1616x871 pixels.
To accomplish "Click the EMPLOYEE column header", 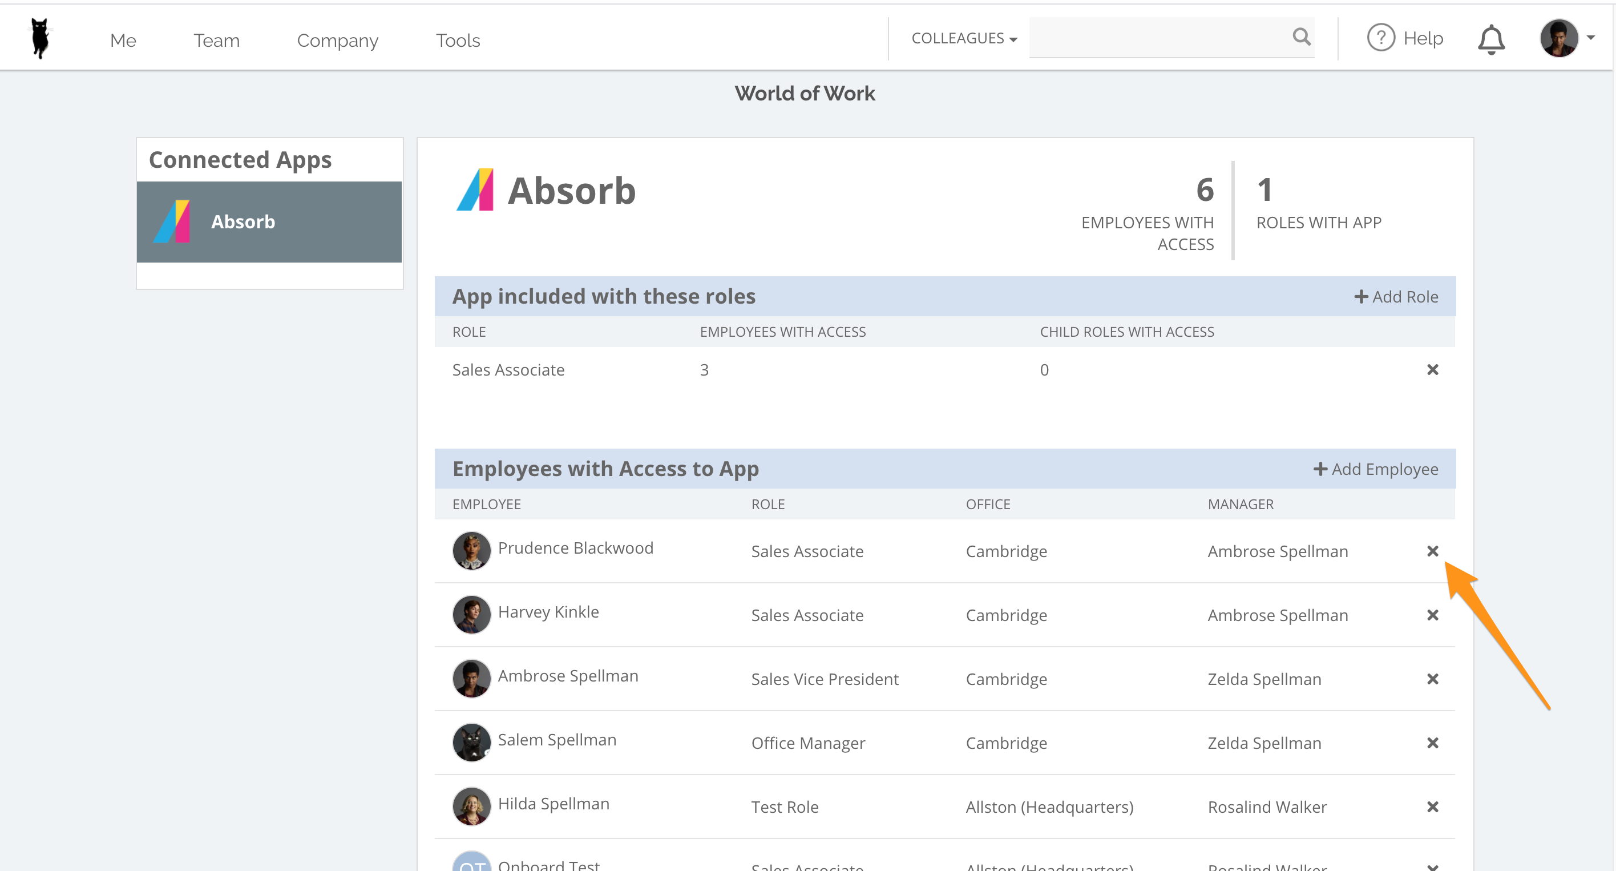I will tap(487, 504).
